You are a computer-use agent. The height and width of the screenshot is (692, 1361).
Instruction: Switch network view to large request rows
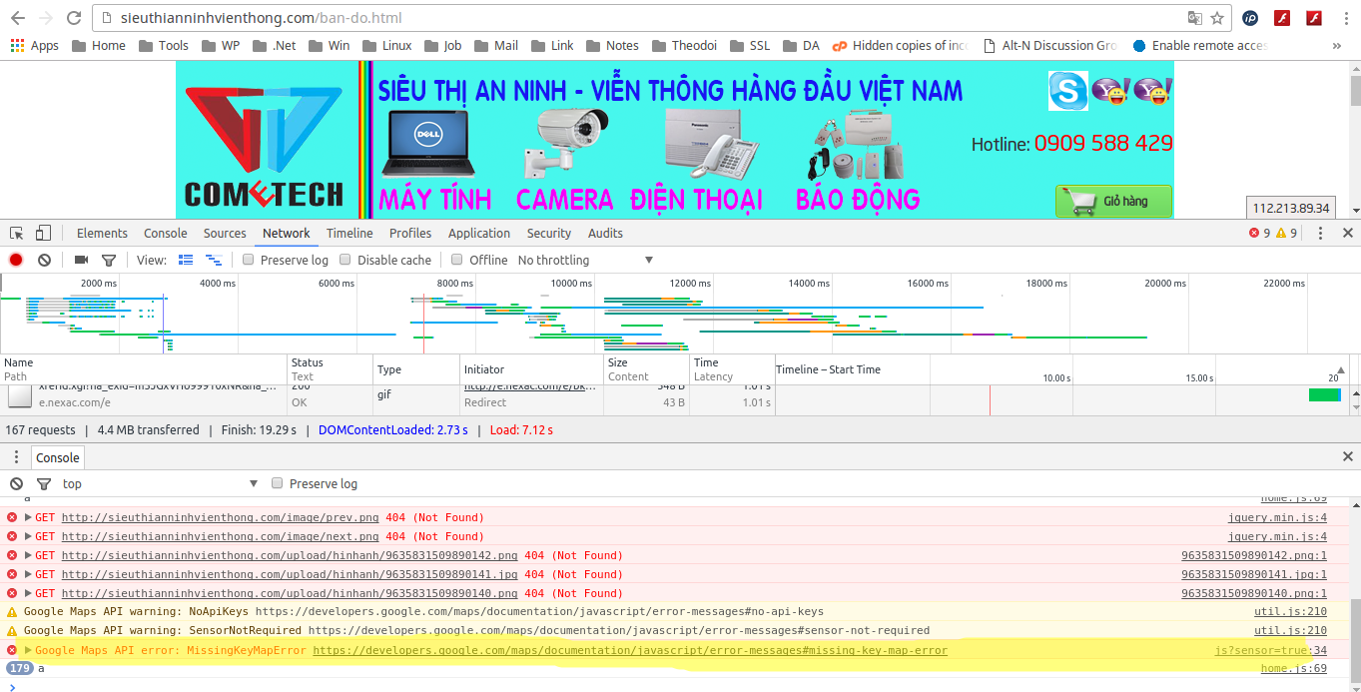tap(186, 260)
